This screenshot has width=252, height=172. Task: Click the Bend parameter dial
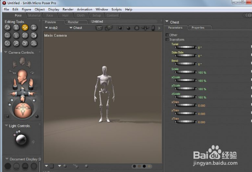[186, 64]
